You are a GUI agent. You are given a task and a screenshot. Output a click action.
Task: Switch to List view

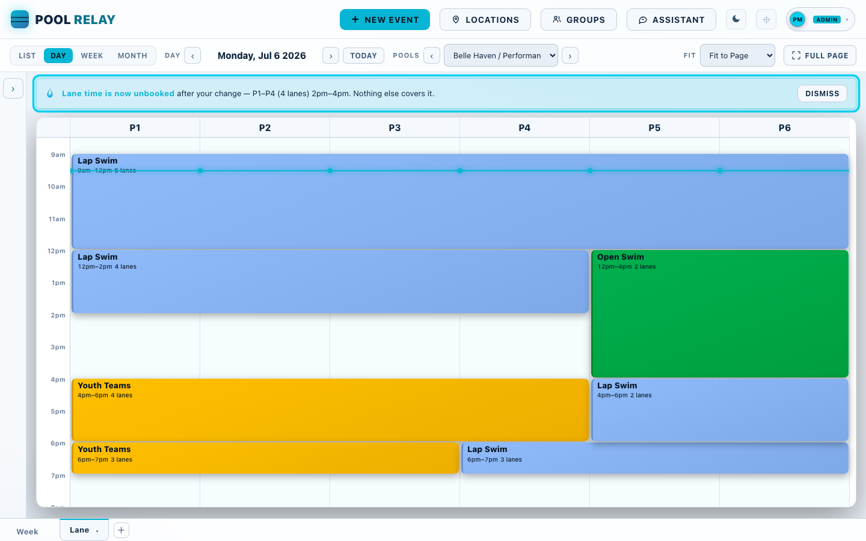tap(27, 55)
